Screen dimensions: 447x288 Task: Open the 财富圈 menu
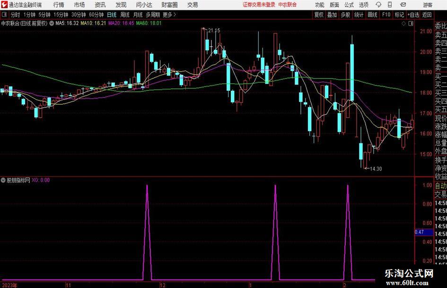169,5
